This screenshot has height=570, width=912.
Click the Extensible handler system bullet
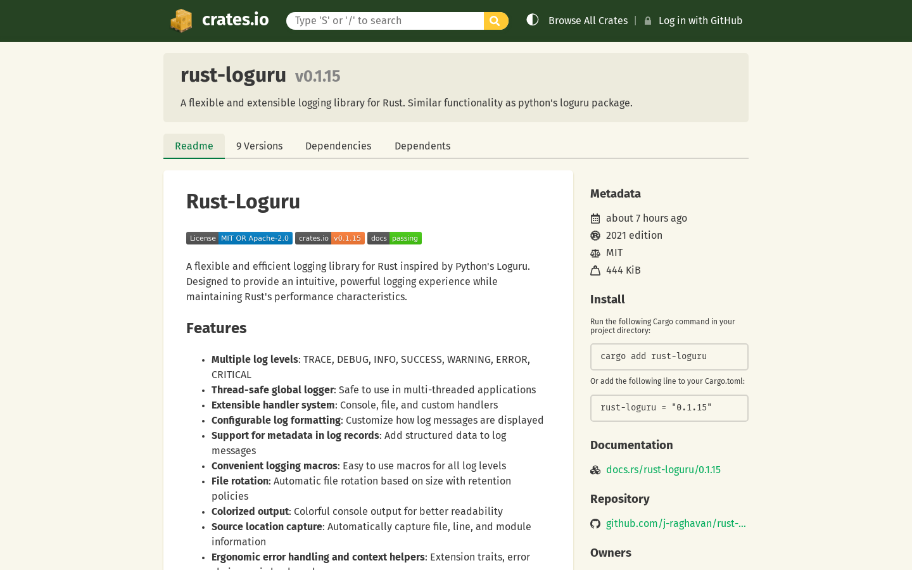(x=355, y=405)
